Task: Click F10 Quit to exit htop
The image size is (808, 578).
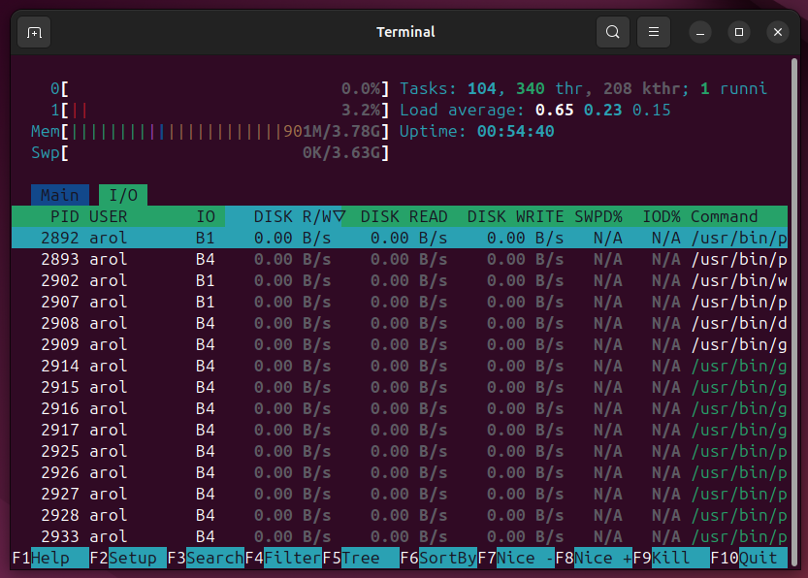Action: click(x=749, y=558)
